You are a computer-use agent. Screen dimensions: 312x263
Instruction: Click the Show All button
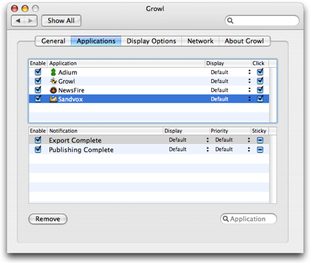click(61, 21)
